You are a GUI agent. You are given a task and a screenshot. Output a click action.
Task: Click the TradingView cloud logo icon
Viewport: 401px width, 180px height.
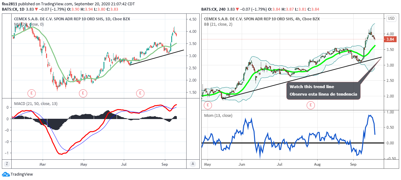click(x=5, y=174)
